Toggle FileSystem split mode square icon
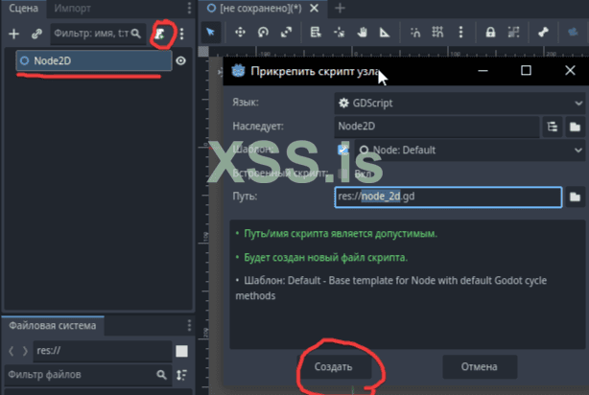This screenshot has height=395, width=589. pos(182,351)
